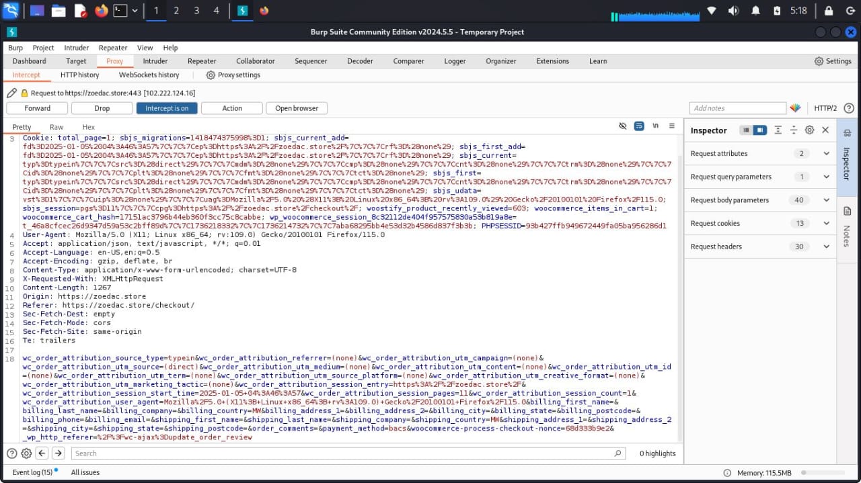
Task: Open the message editor hamburger menu
Action: pyautogui.click(x=671, y=126)
